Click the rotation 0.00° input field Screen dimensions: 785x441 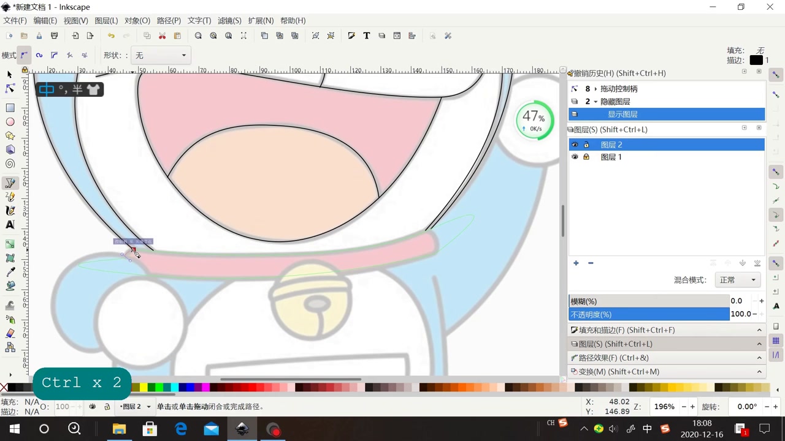(747, 407)
